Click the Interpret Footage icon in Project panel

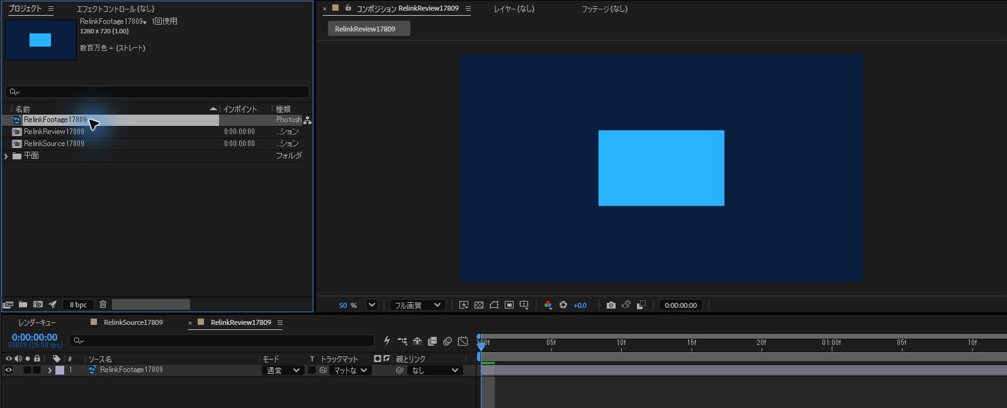8,305
